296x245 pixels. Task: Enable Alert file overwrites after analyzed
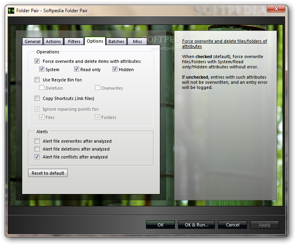(x=37, y=141)
